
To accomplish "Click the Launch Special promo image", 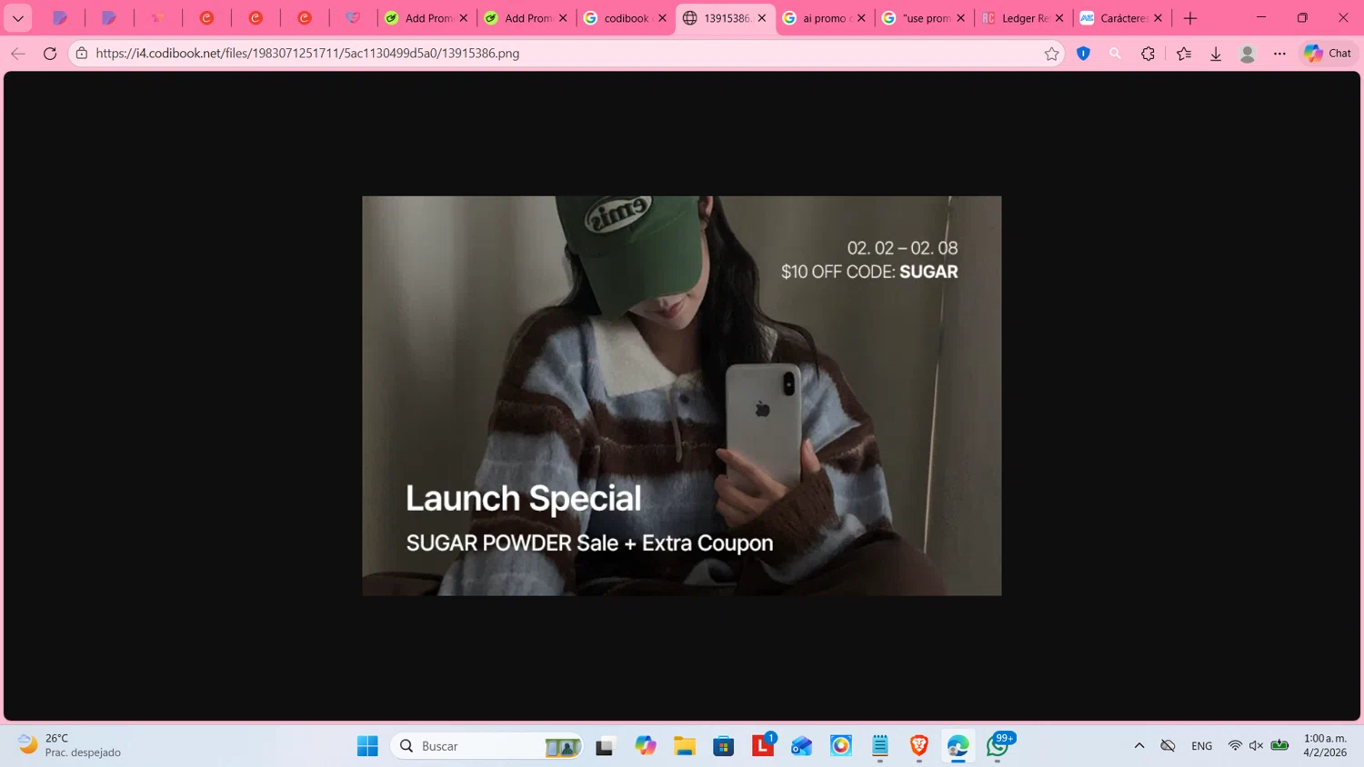I will 682,396.
